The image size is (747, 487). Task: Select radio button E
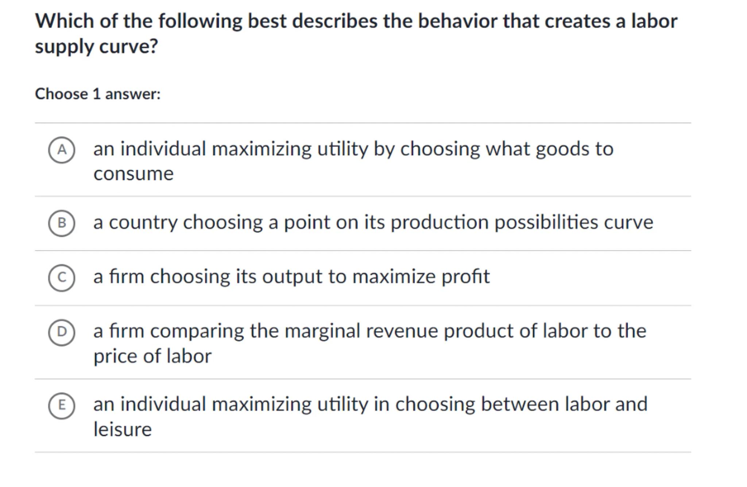(62, 405)
